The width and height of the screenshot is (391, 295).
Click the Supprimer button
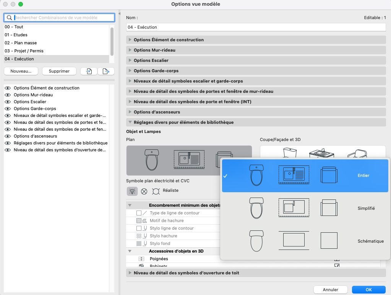59,71
